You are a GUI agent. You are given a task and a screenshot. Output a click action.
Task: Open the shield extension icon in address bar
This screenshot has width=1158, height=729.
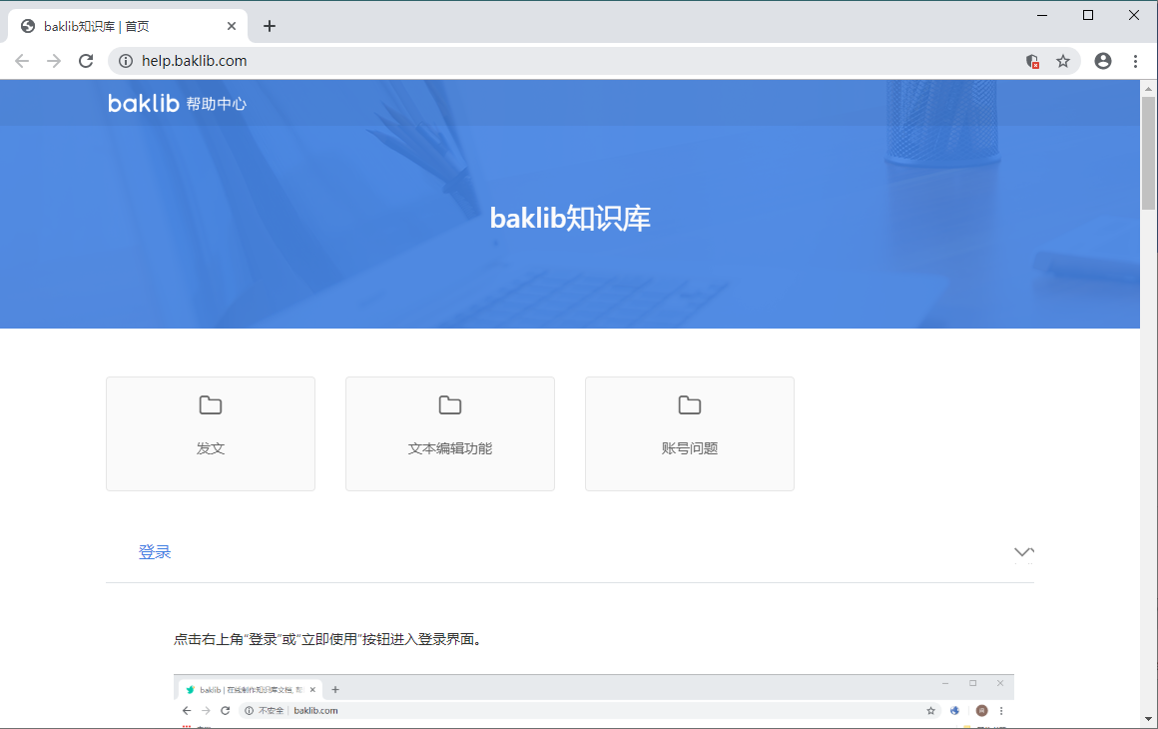1032,61
